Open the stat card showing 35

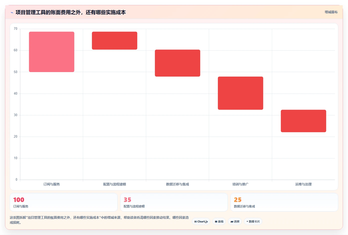click(x=174, y=202)
